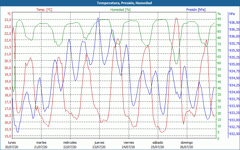Click the 15,5 temperature axis value
This screenshot has width=240, height=150.
7,129
